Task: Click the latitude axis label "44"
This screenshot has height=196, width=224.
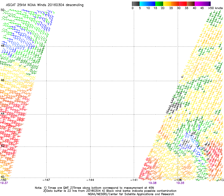Action: (x=2, y=114)
